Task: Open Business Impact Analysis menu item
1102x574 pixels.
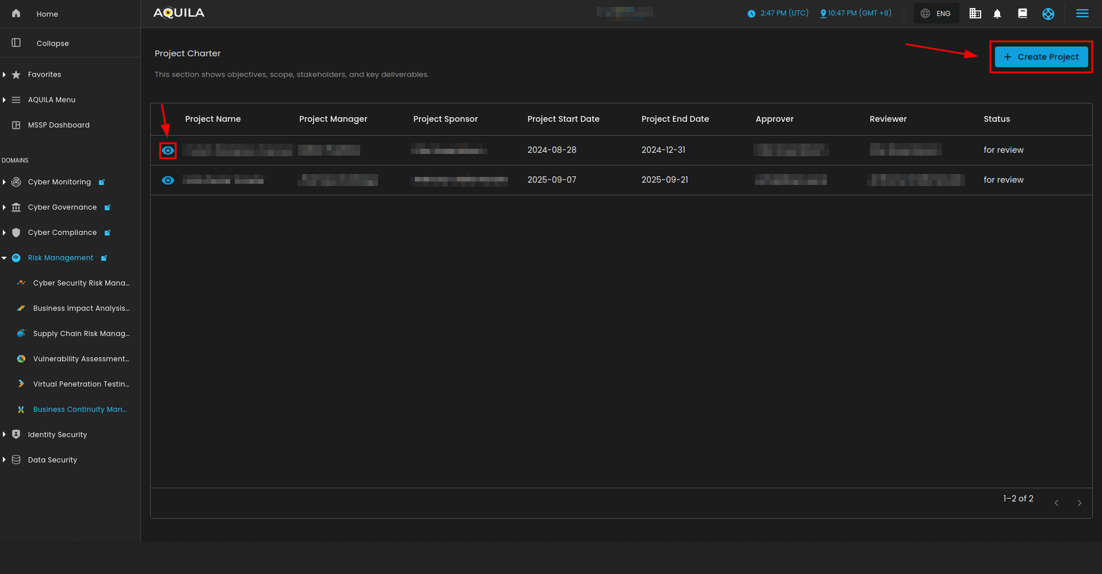Action: 81,308
